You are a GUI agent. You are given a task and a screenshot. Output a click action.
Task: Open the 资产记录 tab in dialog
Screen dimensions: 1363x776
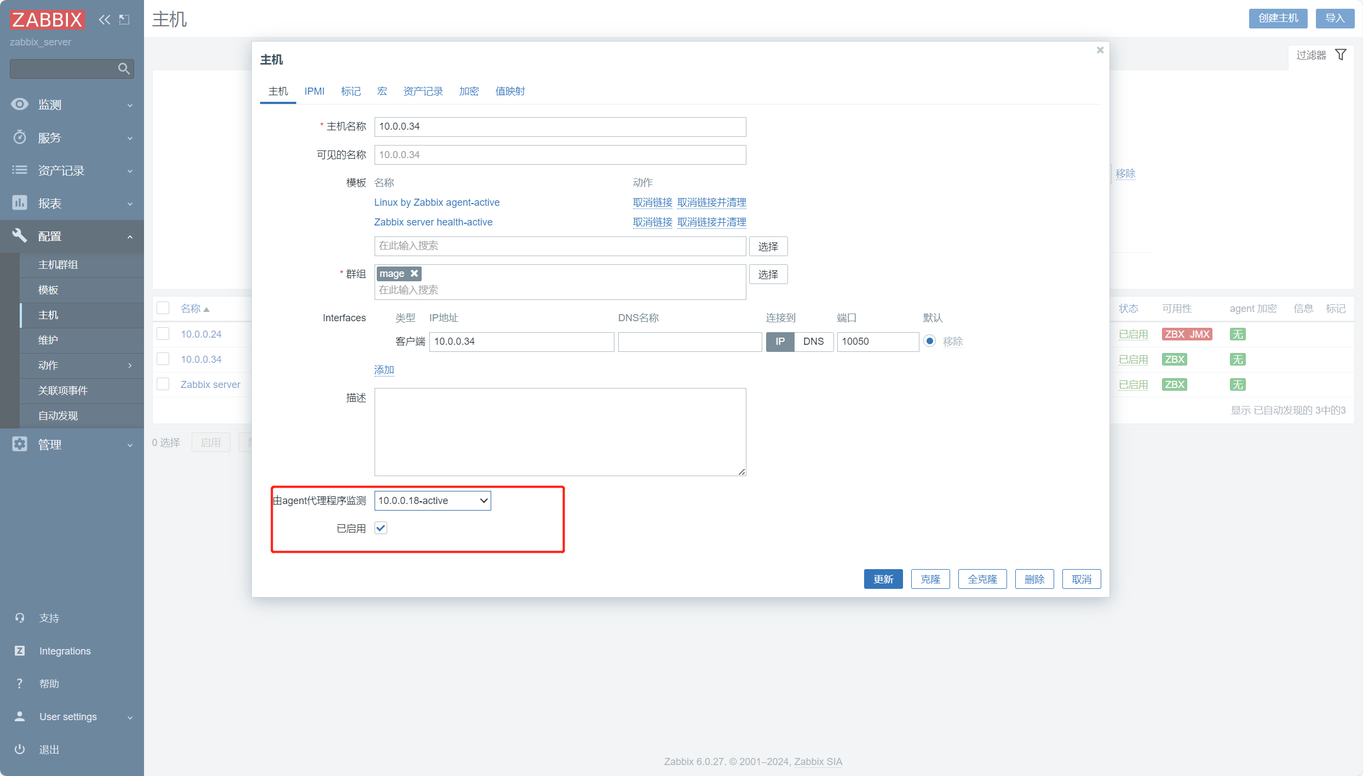click(x=423, y=91)
